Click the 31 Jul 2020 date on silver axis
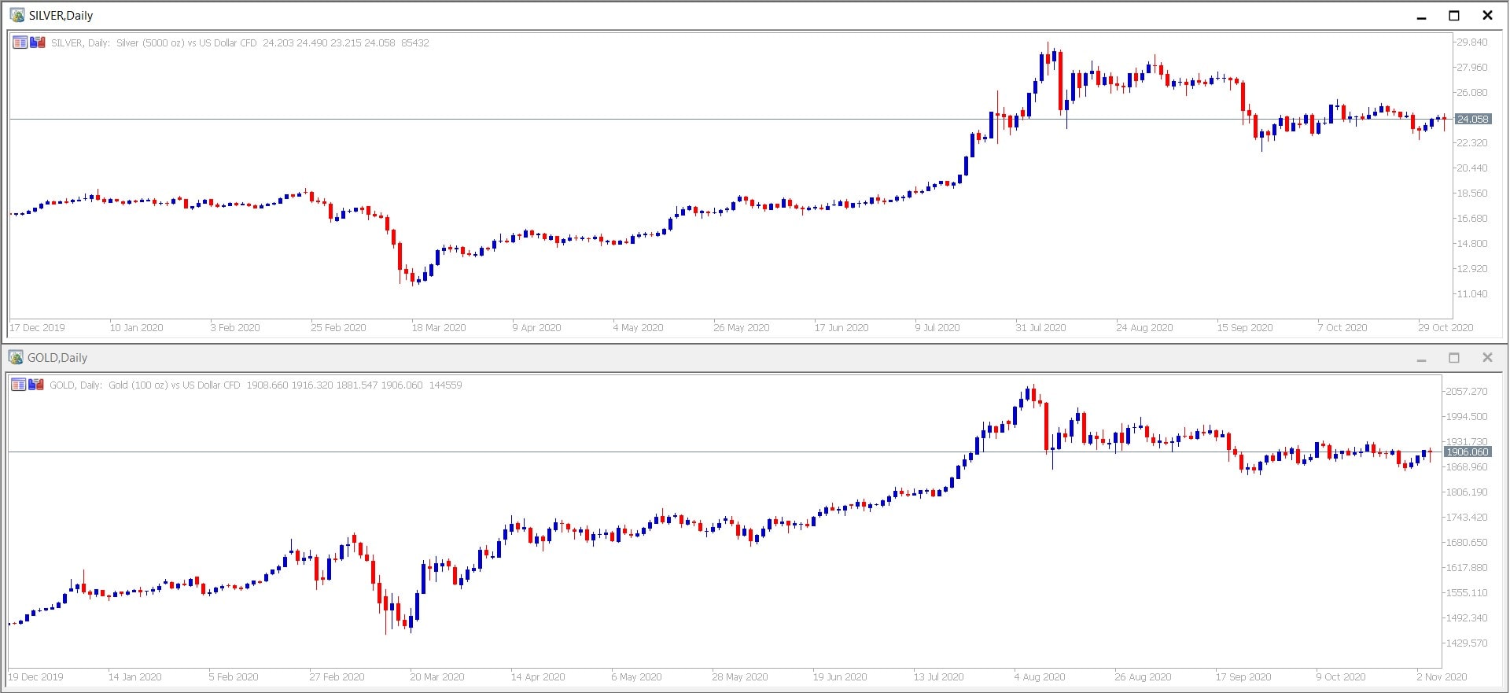 pyautogui.click(x=1040, y=328)
